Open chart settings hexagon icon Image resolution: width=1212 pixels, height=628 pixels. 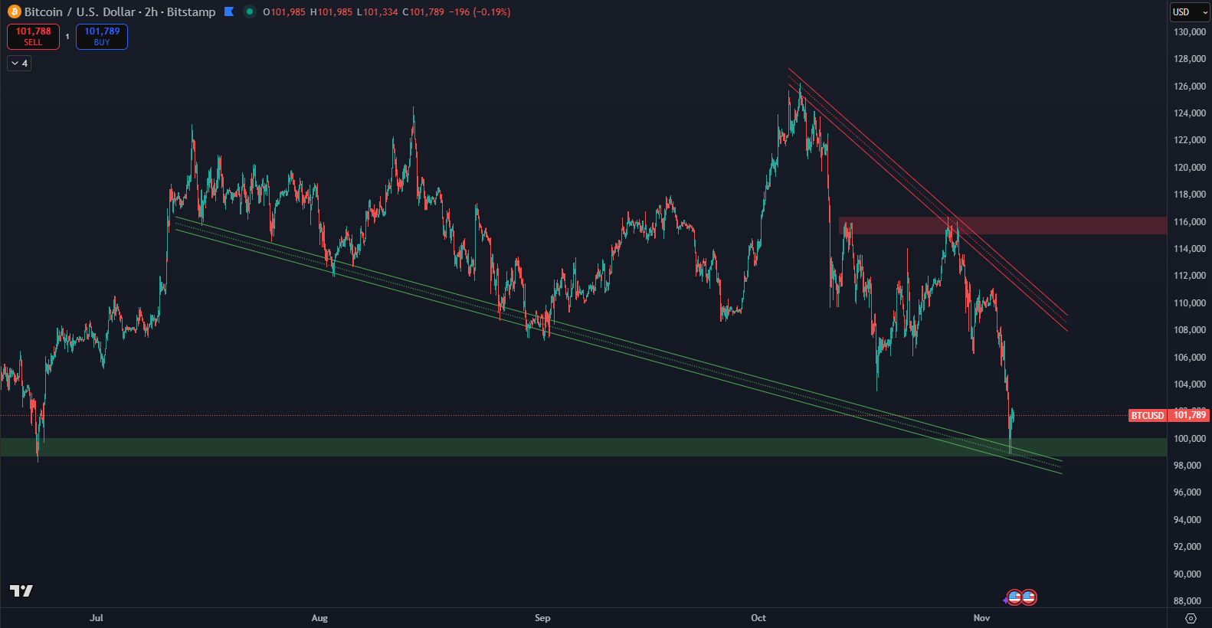click(1191, 618)
